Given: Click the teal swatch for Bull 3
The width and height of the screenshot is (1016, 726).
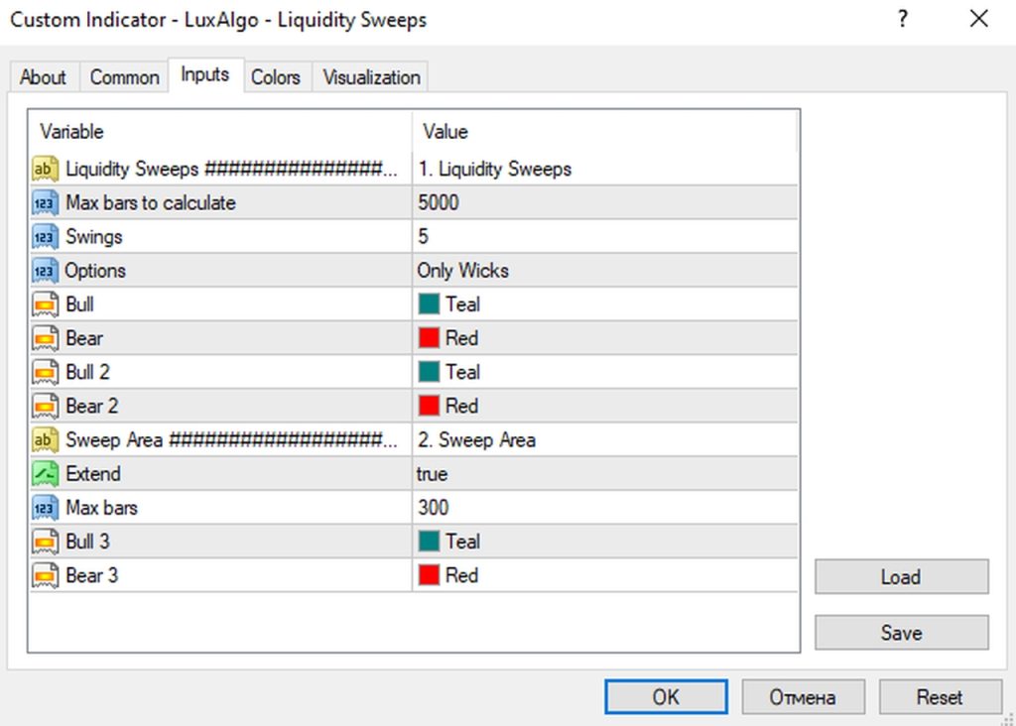Looking at the screenshot, I should 429,542.
